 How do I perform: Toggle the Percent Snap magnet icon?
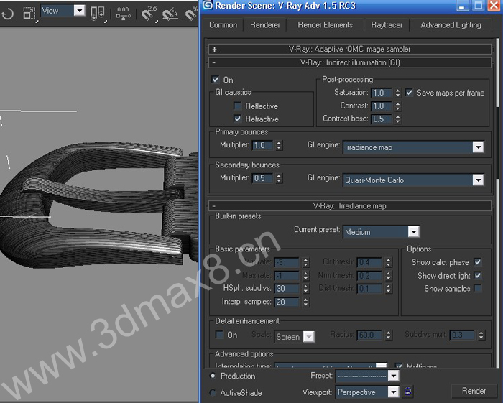click(x=191, y=14)
